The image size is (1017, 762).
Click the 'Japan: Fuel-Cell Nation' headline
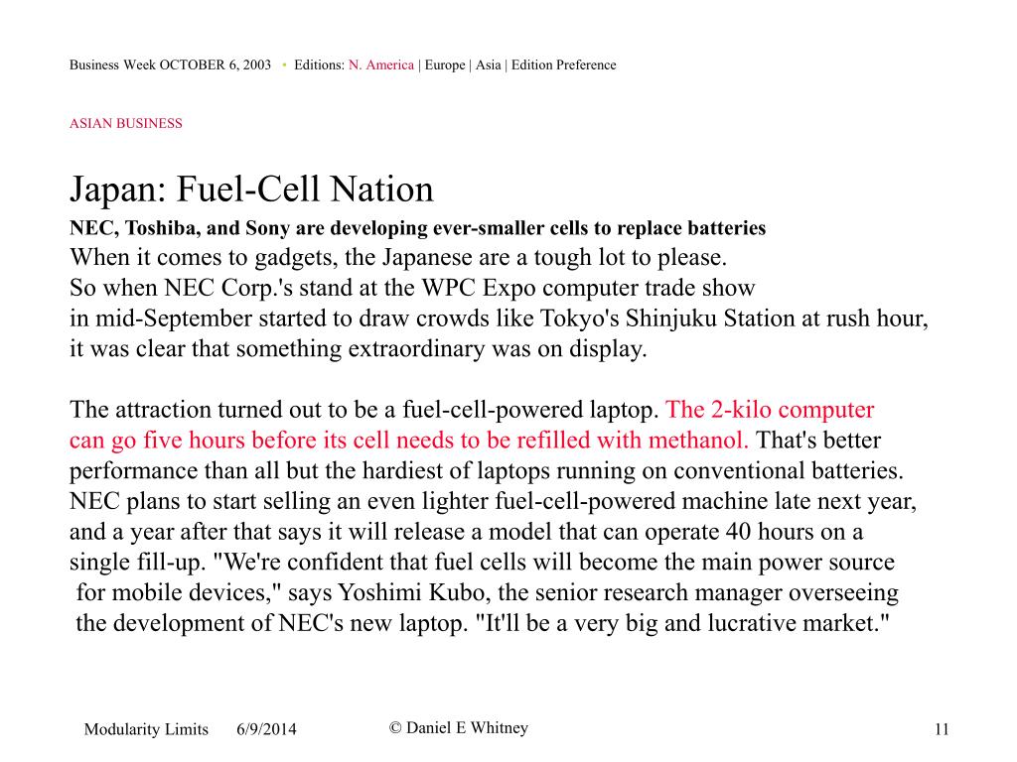pos(251,190)
